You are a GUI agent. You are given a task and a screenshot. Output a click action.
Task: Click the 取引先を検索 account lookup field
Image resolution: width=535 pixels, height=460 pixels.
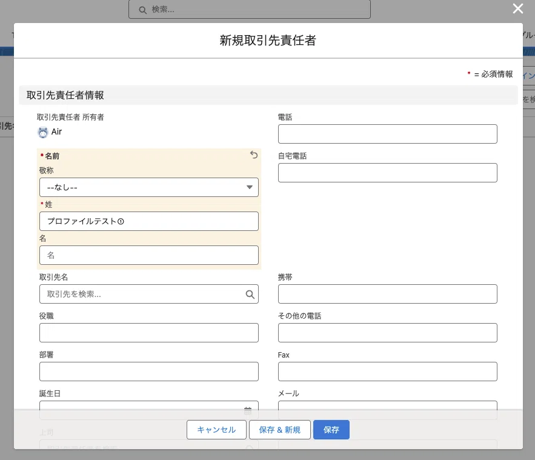(x=149, y=294)
